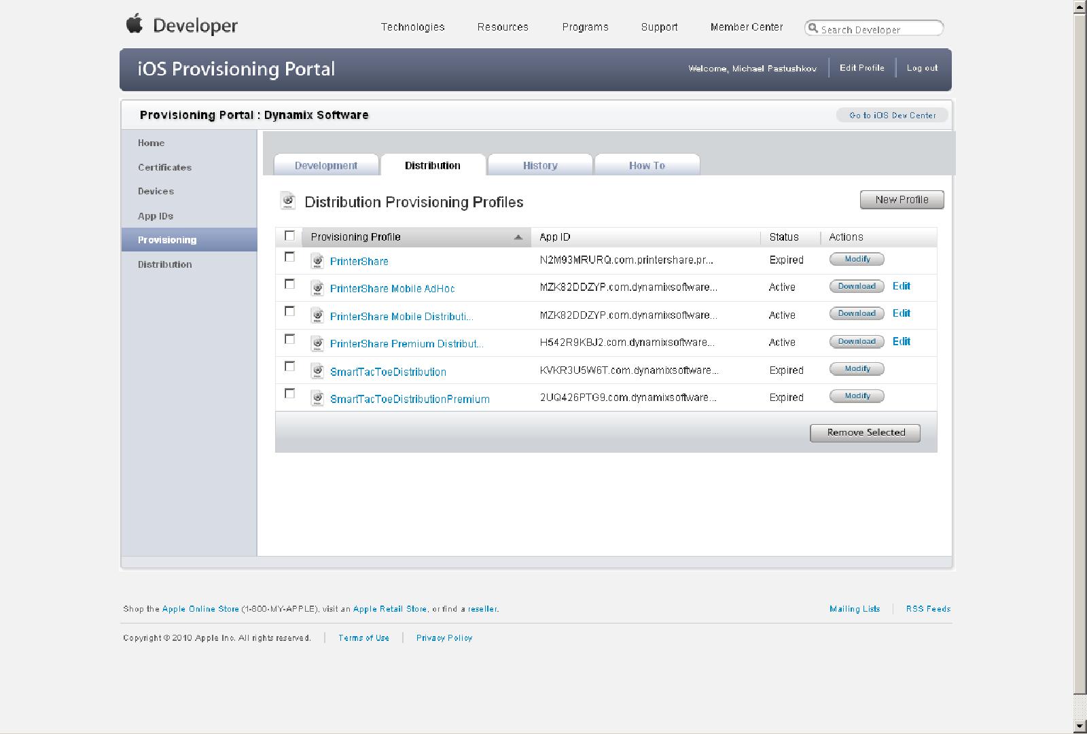This screenshot has width=1087, height=734.
Task: Modify the SmartTacToeDistributionPremium profile
Action: point(857,396)
